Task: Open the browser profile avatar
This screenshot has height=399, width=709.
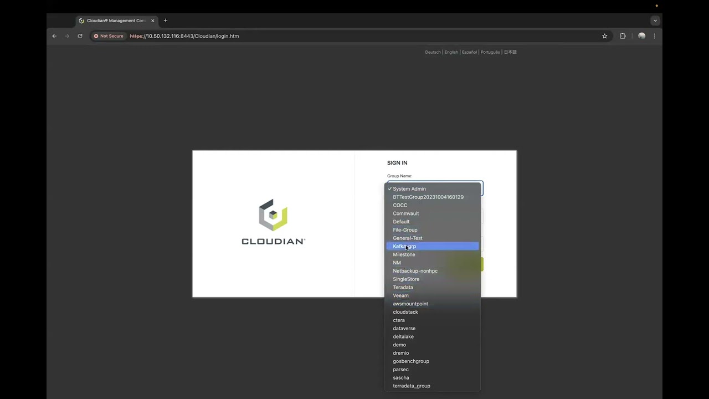Action: pyautogui.click(x=641, y=36)
